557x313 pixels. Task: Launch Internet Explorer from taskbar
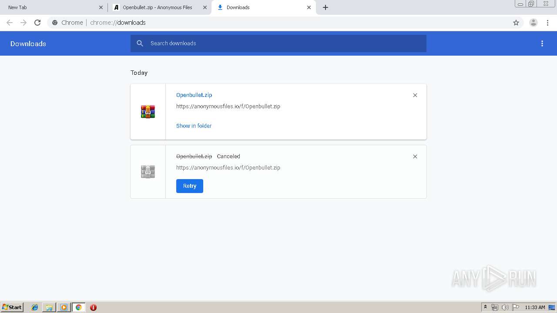click(x=35, y=307)
